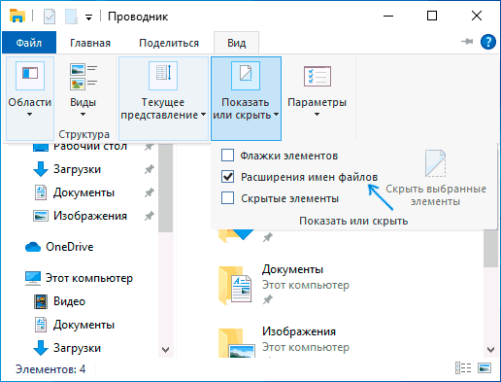The image size is (501, 382).
Task: Open the Файл tab
Action: [29, 43]
